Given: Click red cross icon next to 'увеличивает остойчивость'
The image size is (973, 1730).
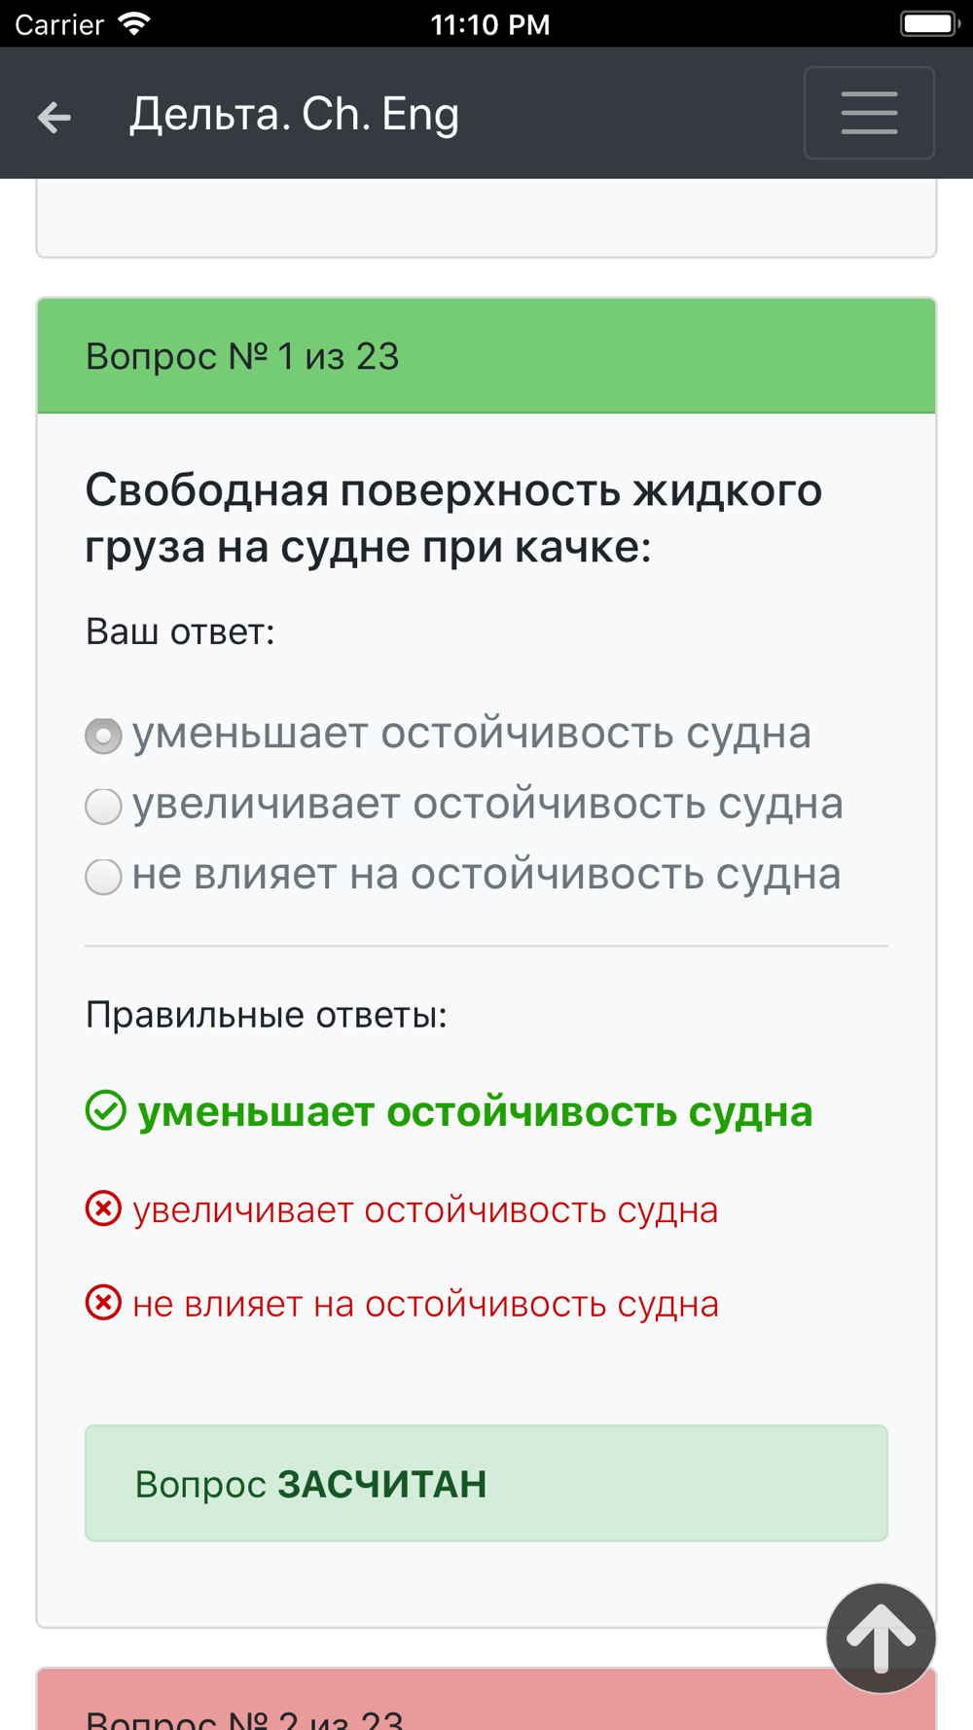Looking at the screenshot, I should coord(103,1208).
